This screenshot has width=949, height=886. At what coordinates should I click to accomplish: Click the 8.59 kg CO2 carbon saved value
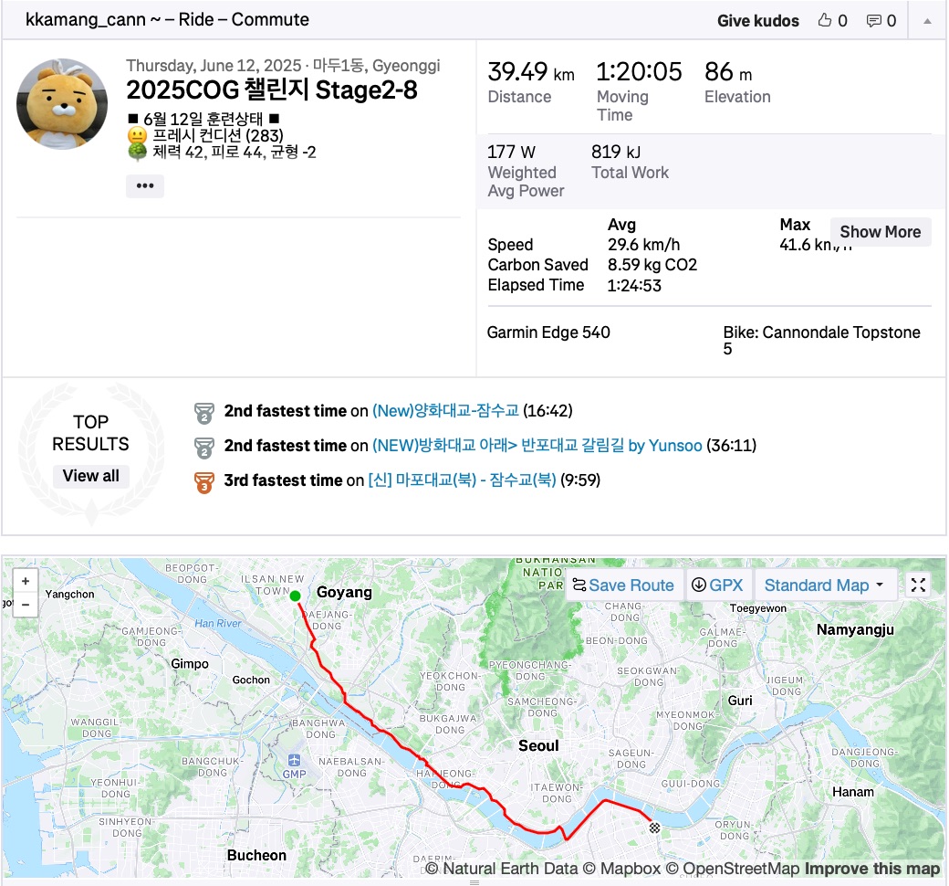click(652, 265)
